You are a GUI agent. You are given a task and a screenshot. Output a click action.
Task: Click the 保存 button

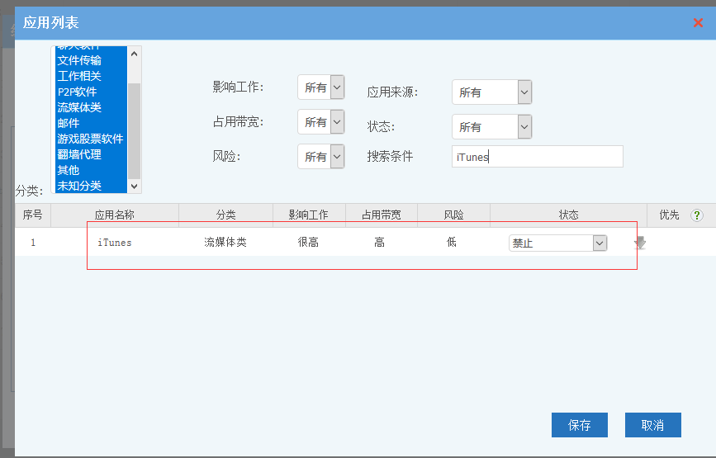[579, 425]
